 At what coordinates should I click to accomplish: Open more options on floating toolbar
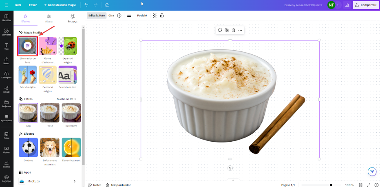240,30
